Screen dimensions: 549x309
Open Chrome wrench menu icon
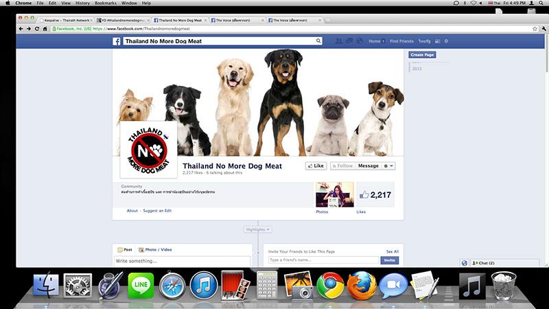pos(544,29)
